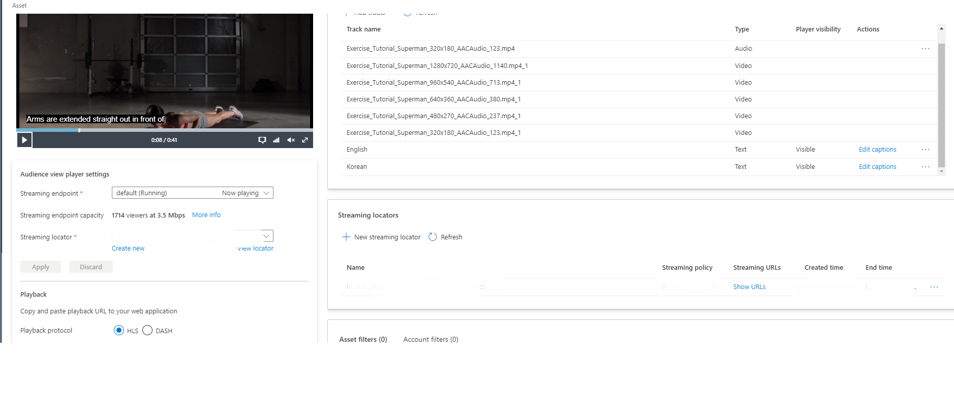The image size is (954, 393).
Task: Select the 960x540_AACAudio_713.mp4_1 track row
Action: coord(638,83)
